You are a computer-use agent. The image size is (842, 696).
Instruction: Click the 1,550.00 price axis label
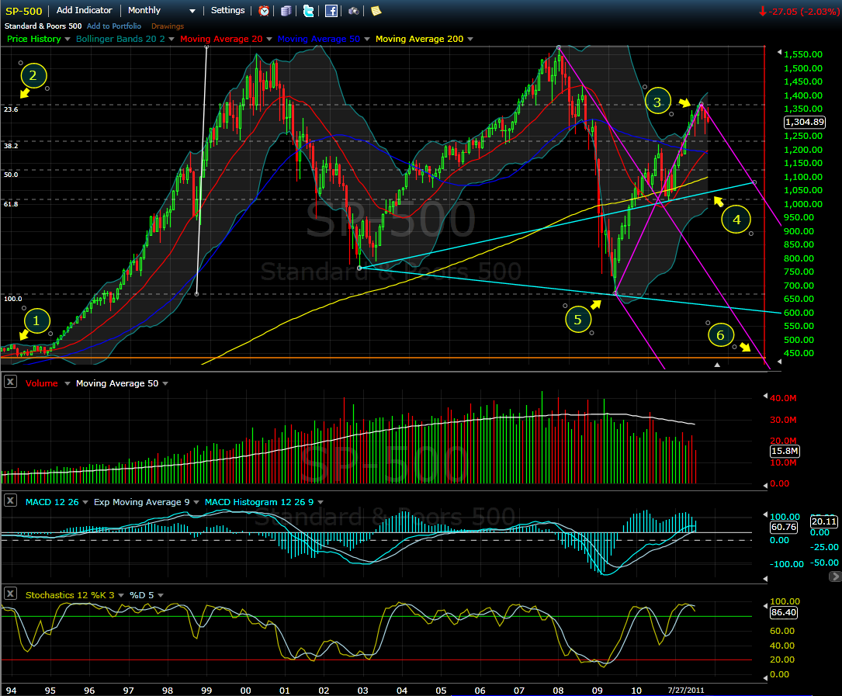[x=802, y=54]
